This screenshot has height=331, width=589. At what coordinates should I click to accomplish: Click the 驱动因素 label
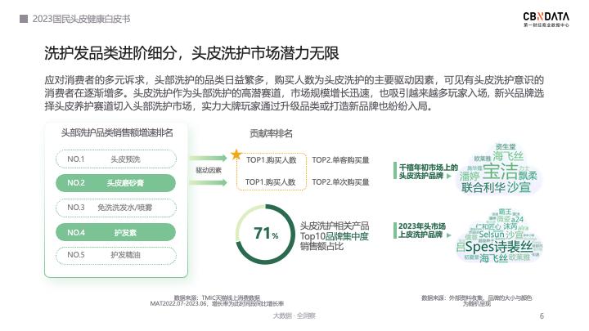coord(209,170)
